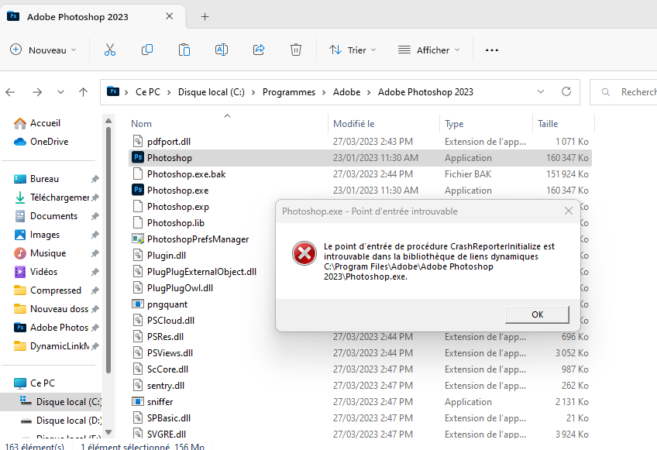The width and height of the screenshot is (657, 450).
Task: Click sidebar scrollbar down arrow
Action: point(108,432)
